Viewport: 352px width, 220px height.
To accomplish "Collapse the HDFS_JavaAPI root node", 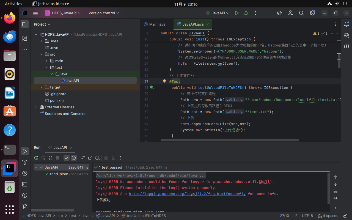I will click(x=36, y=34).
